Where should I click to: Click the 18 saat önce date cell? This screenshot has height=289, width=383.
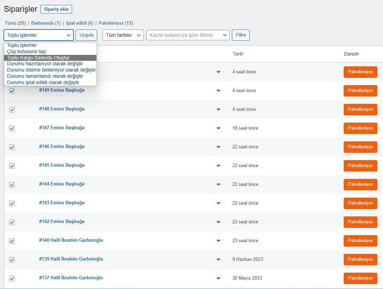click(245, 128)
